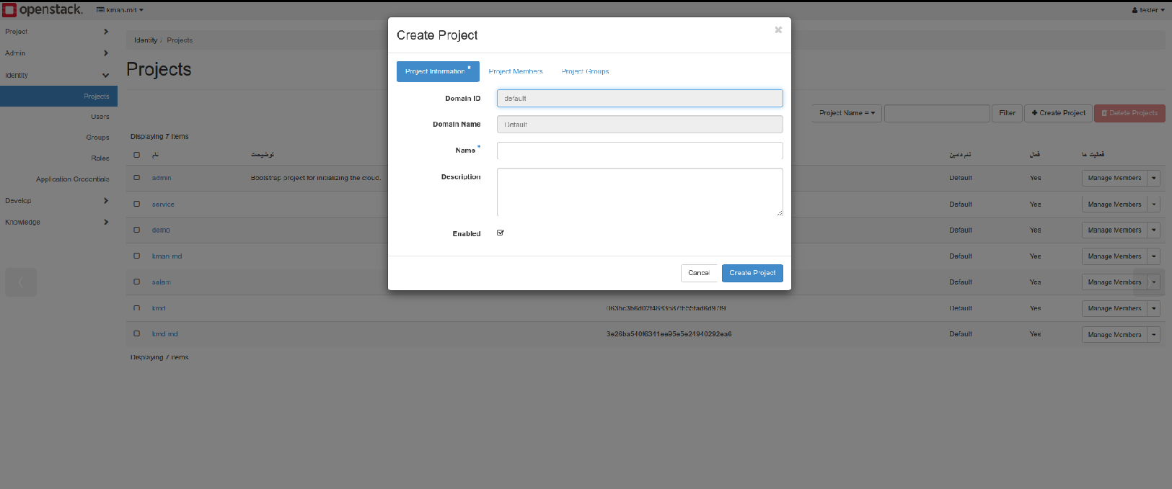This screenshot has height=489, width=1172.
Task: Open the demo project link
Action: (161, 230)
